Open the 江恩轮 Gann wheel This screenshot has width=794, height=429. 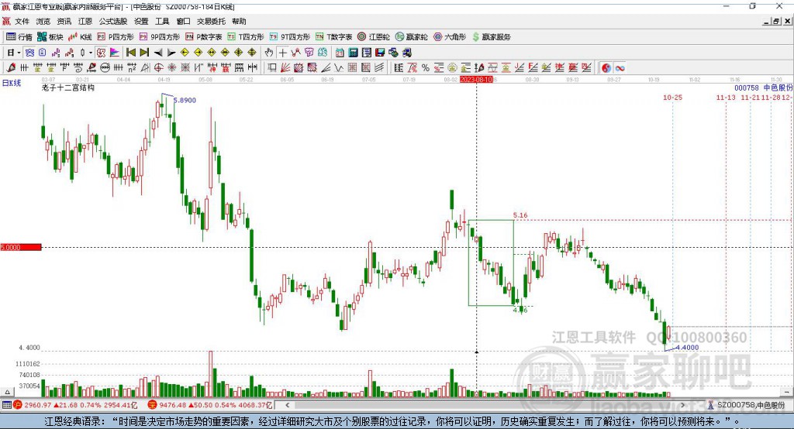coord(374,37)
